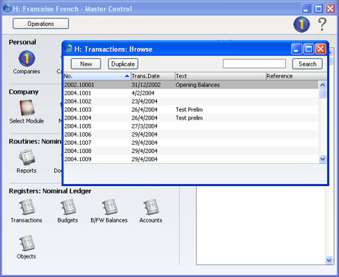Click the date 23/4/2004 cell
This screenshot has width=339, height=277.
tap(144, 101)
